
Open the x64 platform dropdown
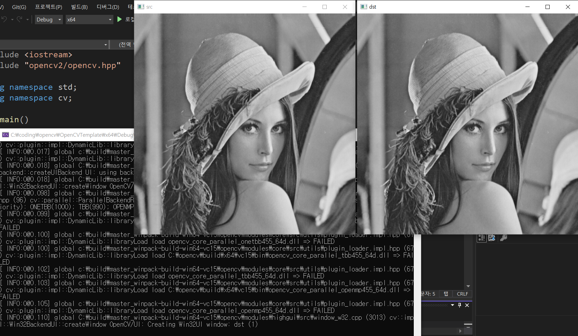click(89, 20)
